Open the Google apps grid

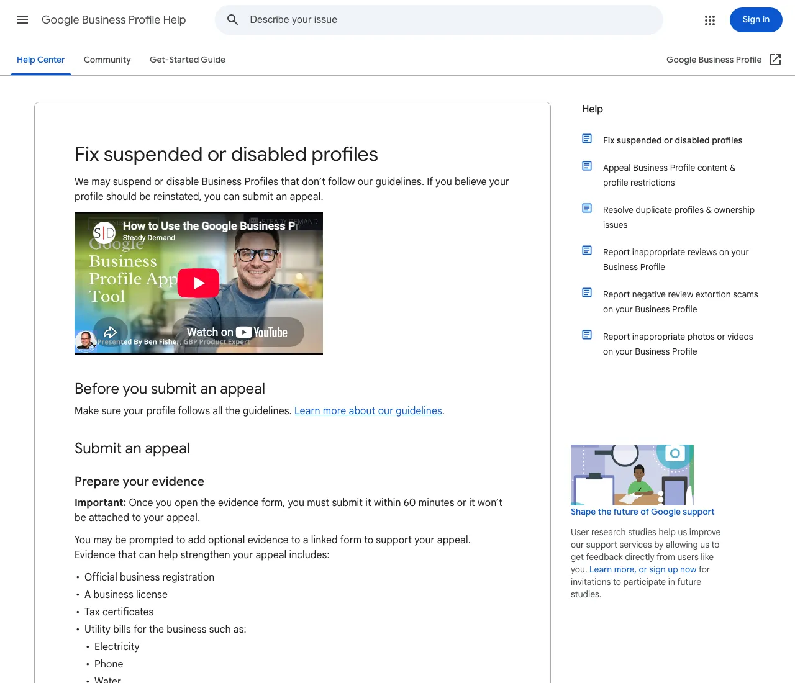click(x=710, y=20)
